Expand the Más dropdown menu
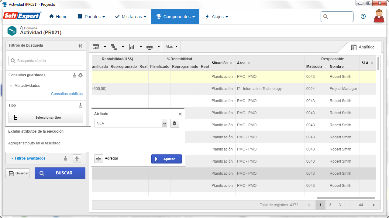 [x=171, y=47]
